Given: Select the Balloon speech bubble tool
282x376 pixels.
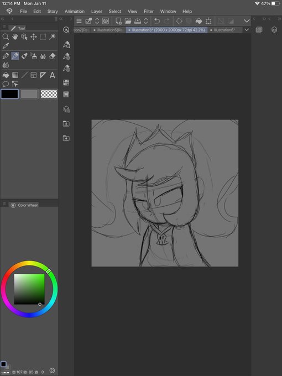Looking at the screenshot, I should point(6,84).
